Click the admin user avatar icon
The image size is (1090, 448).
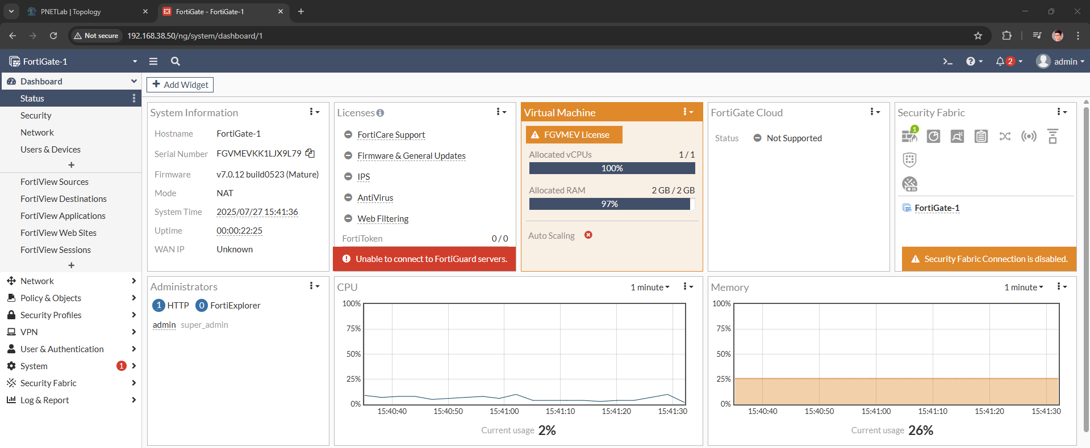(x=1043, y=61)
